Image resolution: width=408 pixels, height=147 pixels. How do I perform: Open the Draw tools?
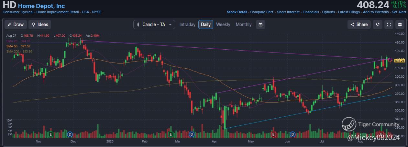point(16,24)
